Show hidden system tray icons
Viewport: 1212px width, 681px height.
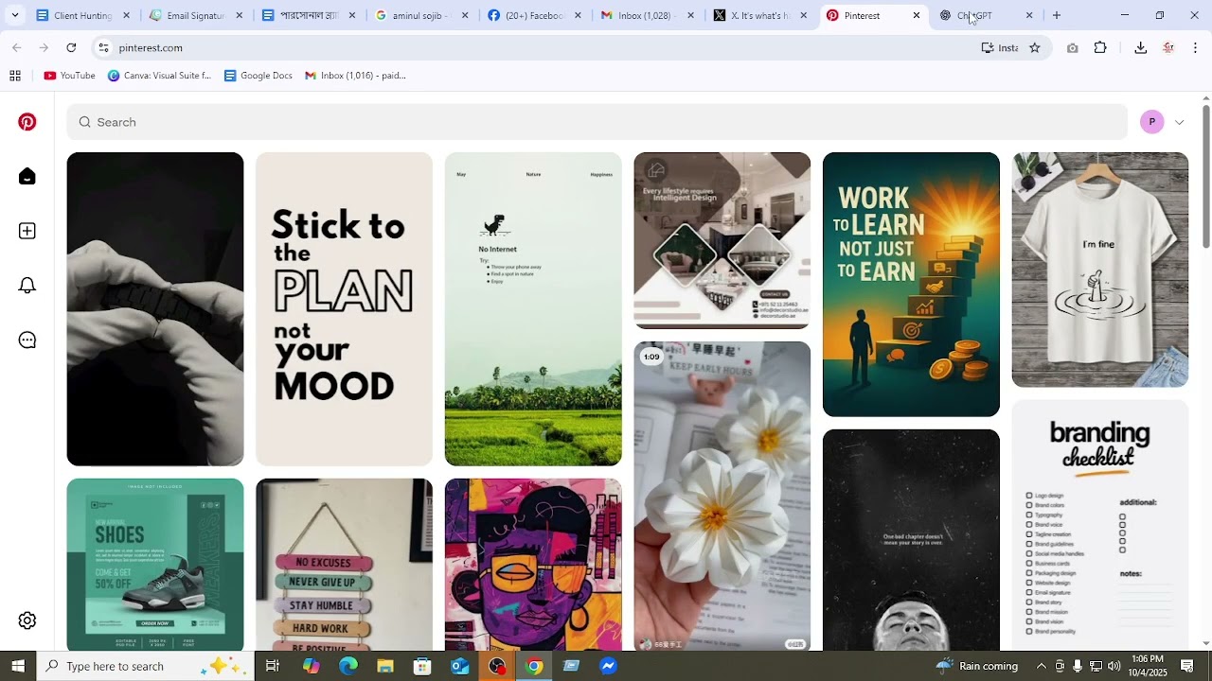point(1042,666)
